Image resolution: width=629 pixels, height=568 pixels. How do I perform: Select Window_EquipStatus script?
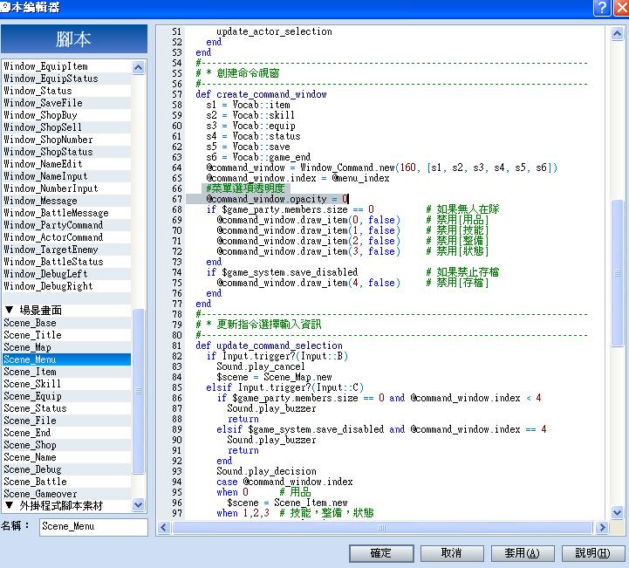pyautogui.click(x=66, y=79)
